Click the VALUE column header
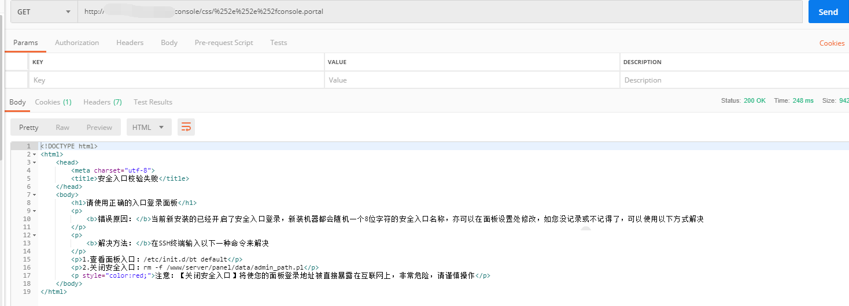This screenshot has height=306, width=849. point(337,62)
